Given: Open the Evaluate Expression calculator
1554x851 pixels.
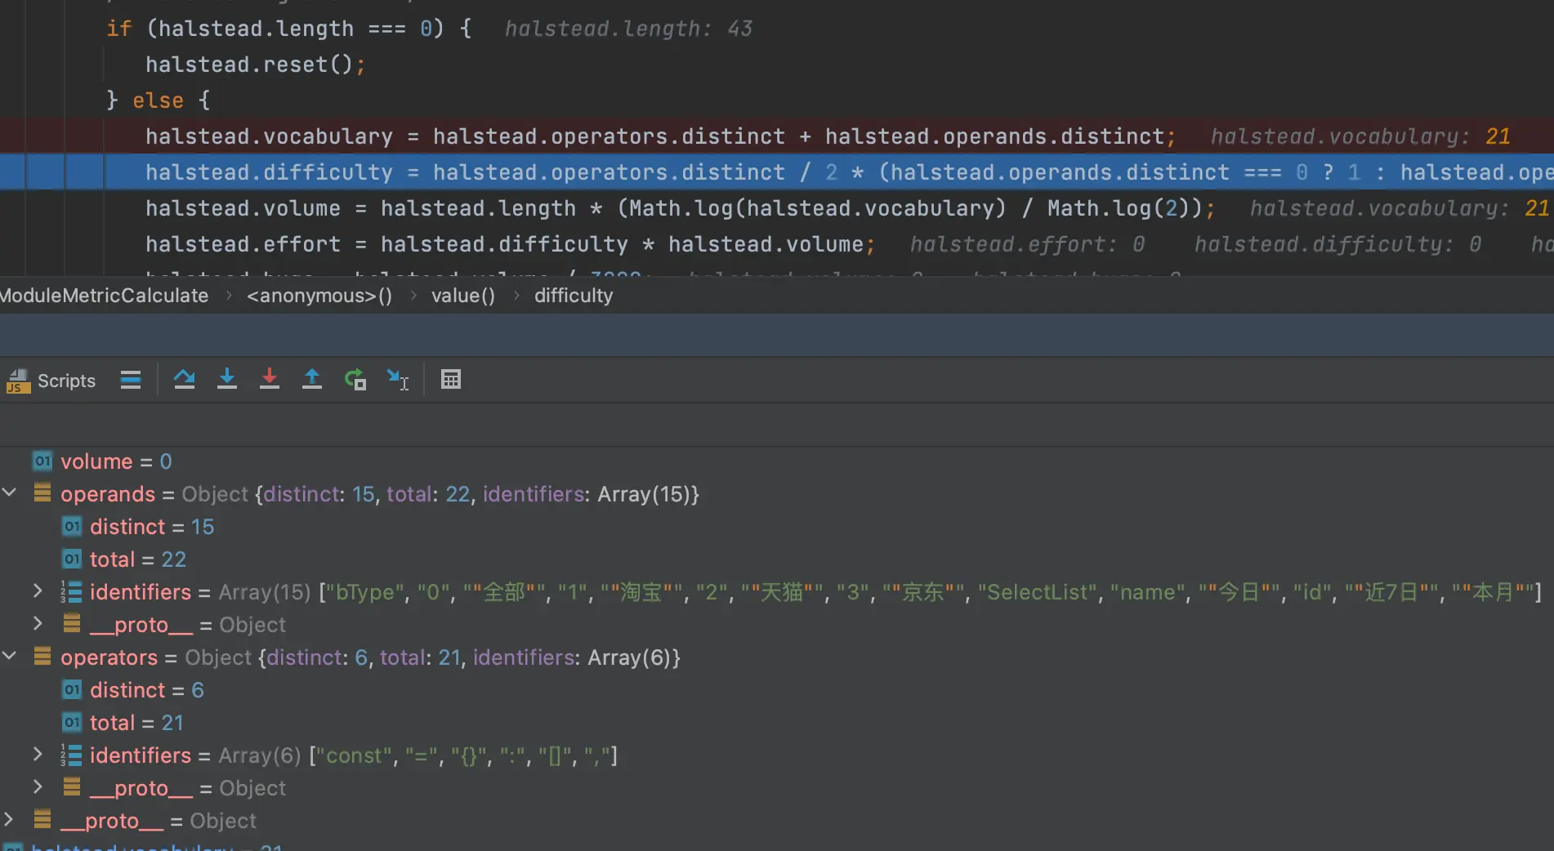Looking at the screenshot, I should point(450,380).
